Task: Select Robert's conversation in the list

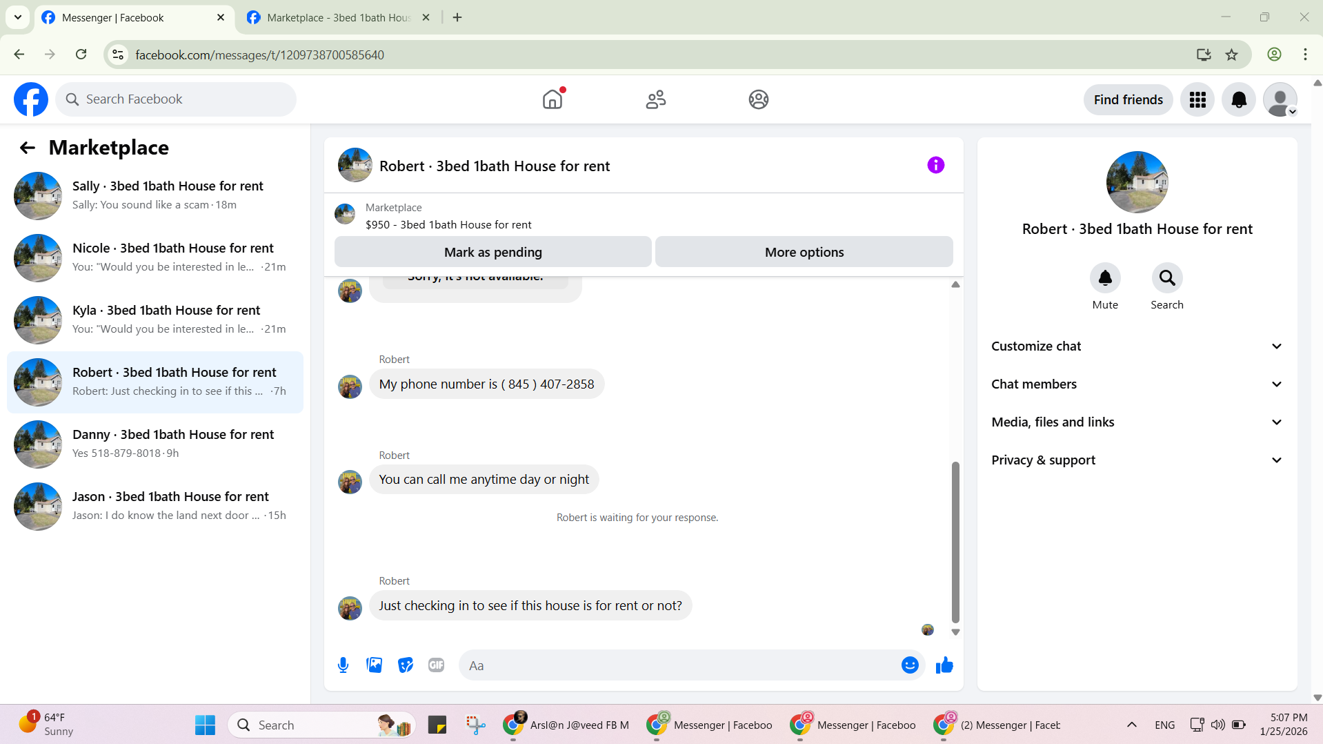Action: (155, 382)
